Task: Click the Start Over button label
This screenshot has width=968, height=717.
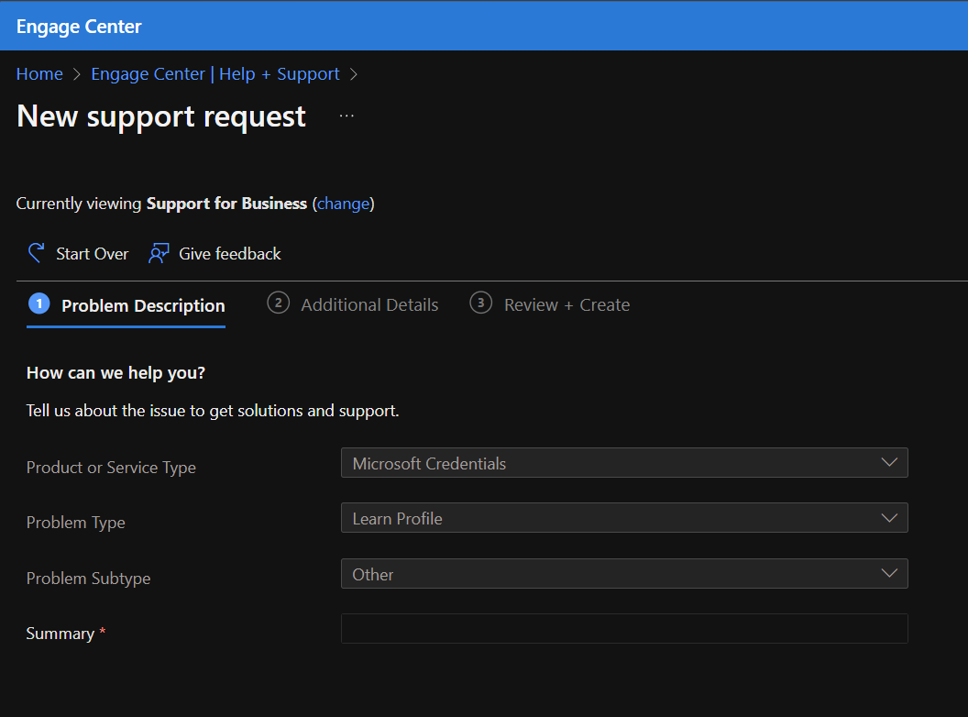Action: (92, 254)
